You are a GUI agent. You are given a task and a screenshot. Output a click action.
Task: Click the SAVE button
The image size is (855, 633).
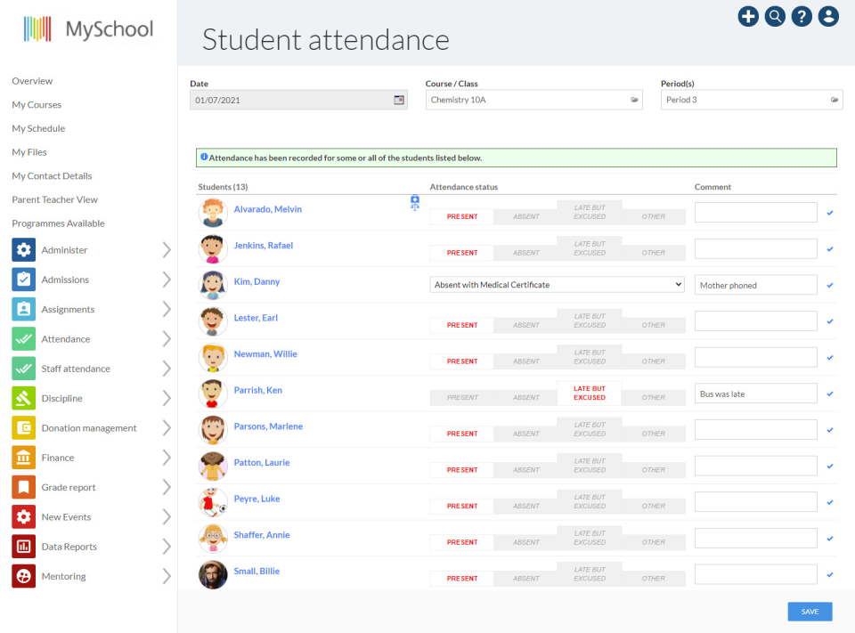tap(809, 612)
